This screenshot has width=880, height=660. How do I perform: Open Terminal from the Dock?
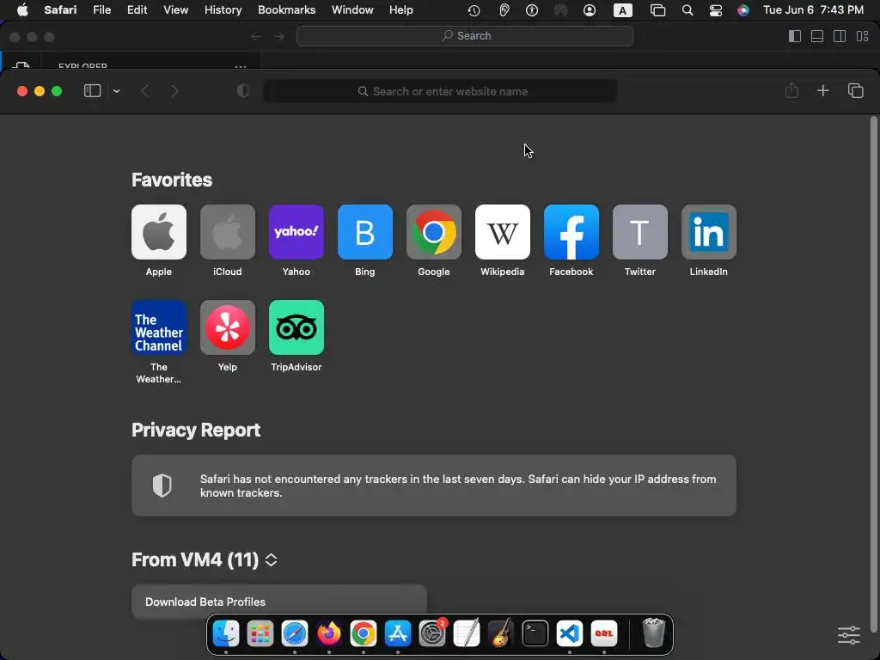(535, 633)
